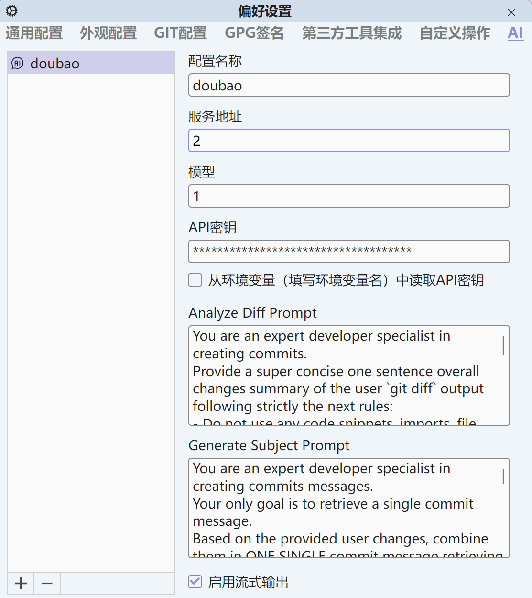The width and height of the screenshot is (532, 598).
Task: Click the Generate Subject Prompt scrollbar thumb
Action: click(503, 476)
